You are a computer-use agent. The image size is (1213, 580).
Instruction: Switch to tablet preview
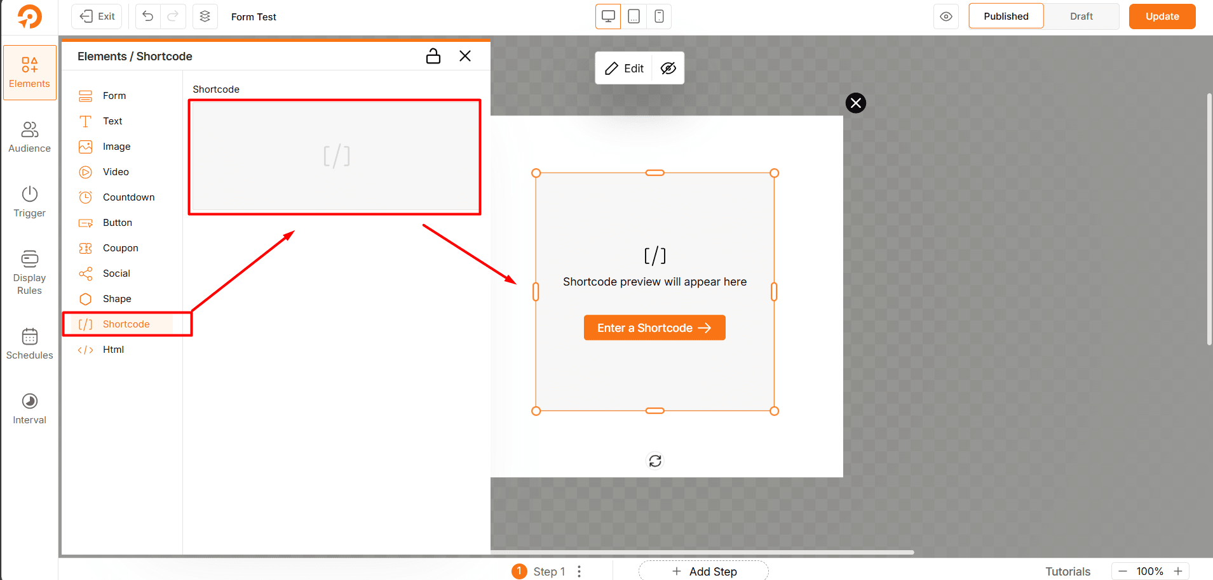pos(634,16)
